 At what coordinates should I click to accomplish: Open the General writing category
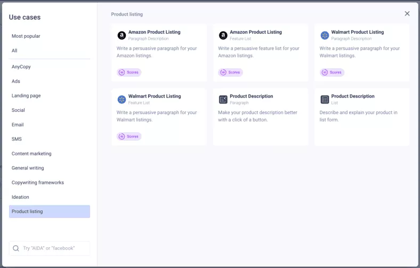pyautogui.click(x=50, y=168)
